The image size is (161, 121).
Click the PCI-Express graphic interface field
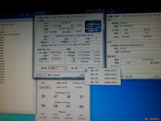pos(141,59)
